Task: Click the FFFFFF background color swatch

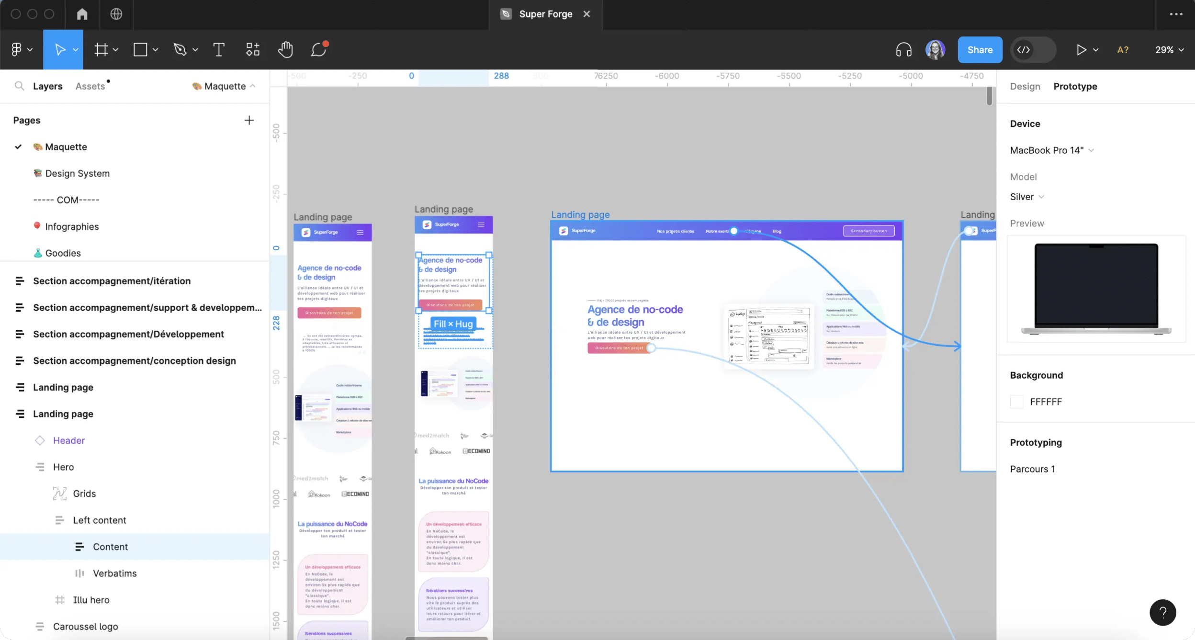Action: pyautogui.click(x=1017, y=402)
